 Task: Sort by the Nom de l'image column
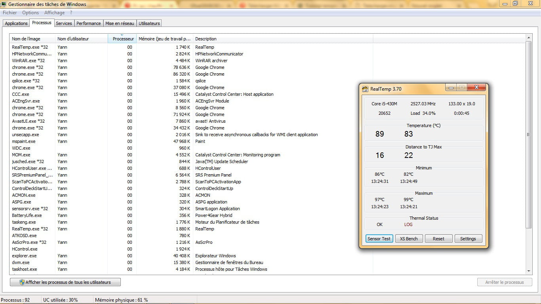point(32,39)
